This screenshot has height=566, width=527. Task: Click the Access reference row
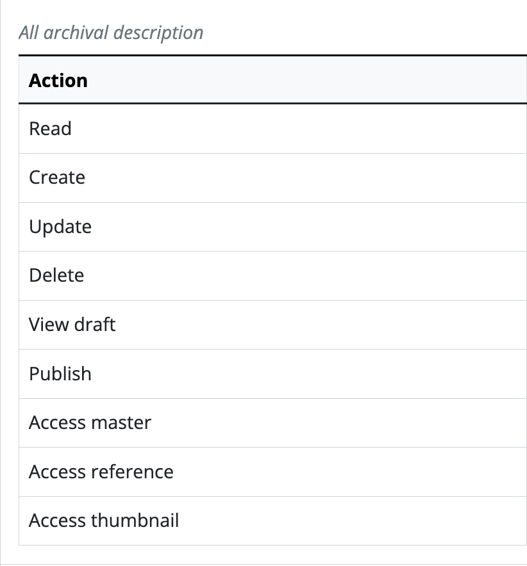(101, 472)
